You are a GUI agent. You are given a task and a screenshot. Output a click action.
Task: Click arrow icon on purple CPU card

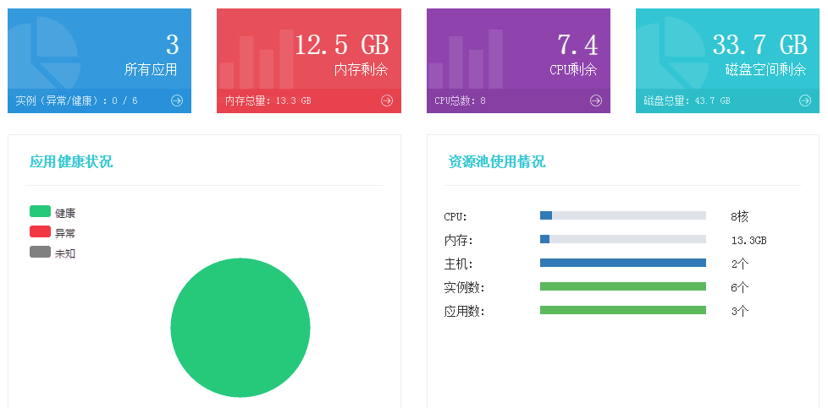[x=596, y=101]
